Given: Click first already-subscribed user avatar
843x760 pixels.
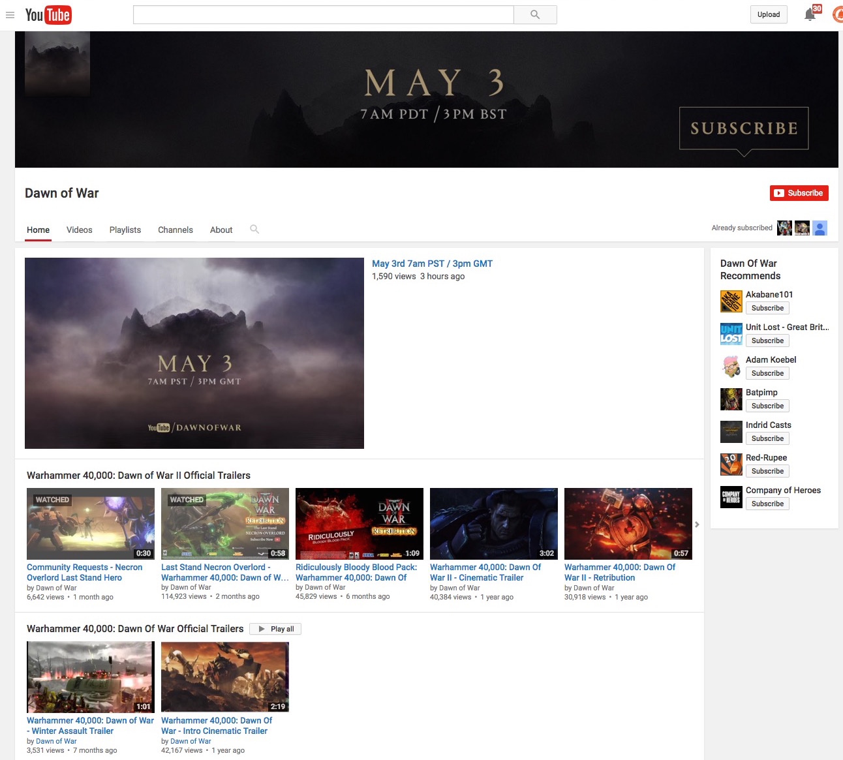Looking at the screenshot, I should tap(784, 228).
